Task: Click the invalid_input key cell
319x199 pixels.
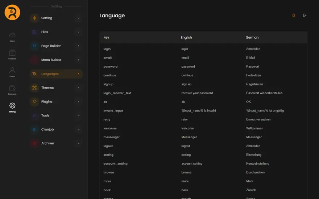Action: [x=113, y=111]
